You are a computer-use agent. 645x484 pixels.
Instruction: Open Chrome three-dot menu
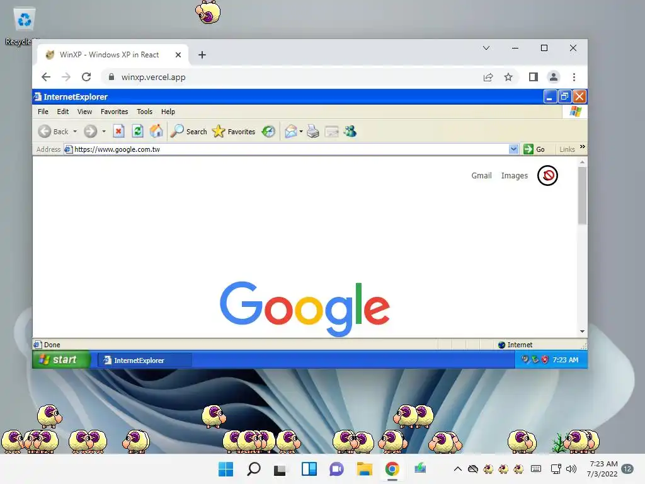pyautogui.click(x=574, y=77)
